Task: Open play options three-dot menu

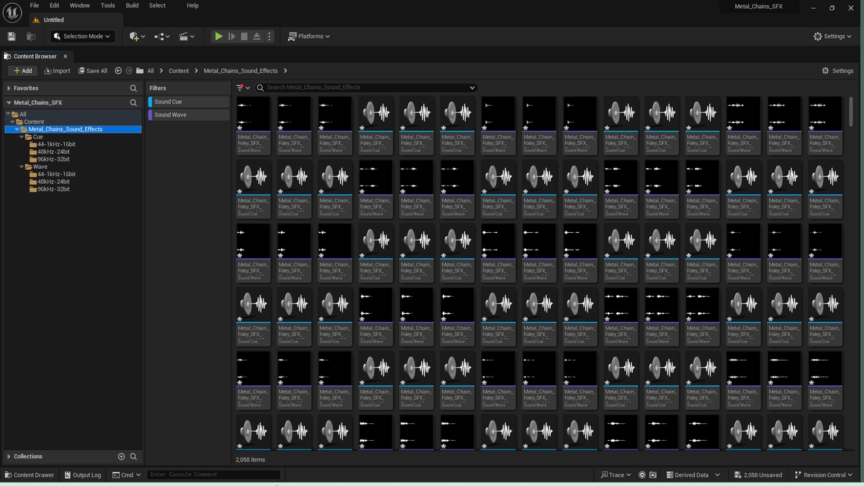Action: 269,36
